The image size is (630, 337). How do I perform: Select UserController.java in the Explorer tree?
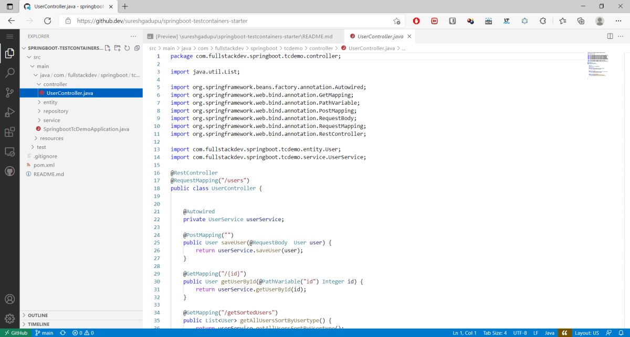[x=81, y=93]
